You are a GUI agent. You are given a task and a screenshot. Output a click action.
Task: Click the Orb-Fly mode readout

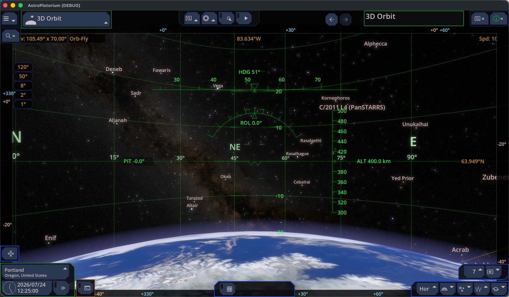click(79, 39)
